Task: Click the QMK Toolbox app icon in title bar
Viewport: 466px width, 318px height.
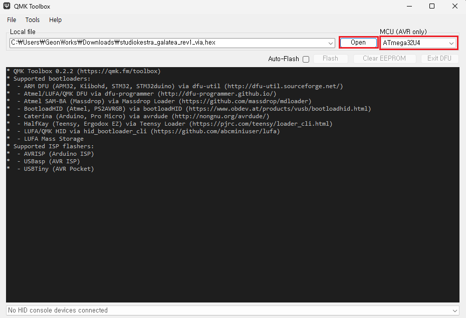Action: tap(7, 6)
